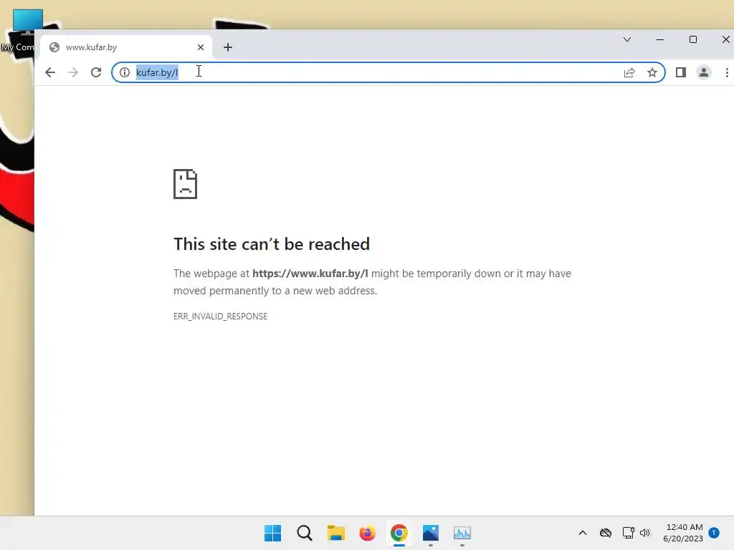
Task: View site information icon in address bar
Action: tap(125, 72)
